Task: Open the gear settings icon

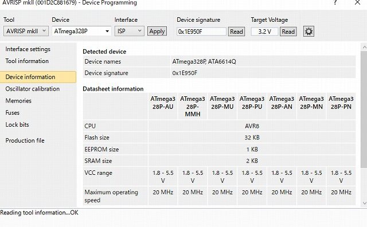Action: point(309,32)
